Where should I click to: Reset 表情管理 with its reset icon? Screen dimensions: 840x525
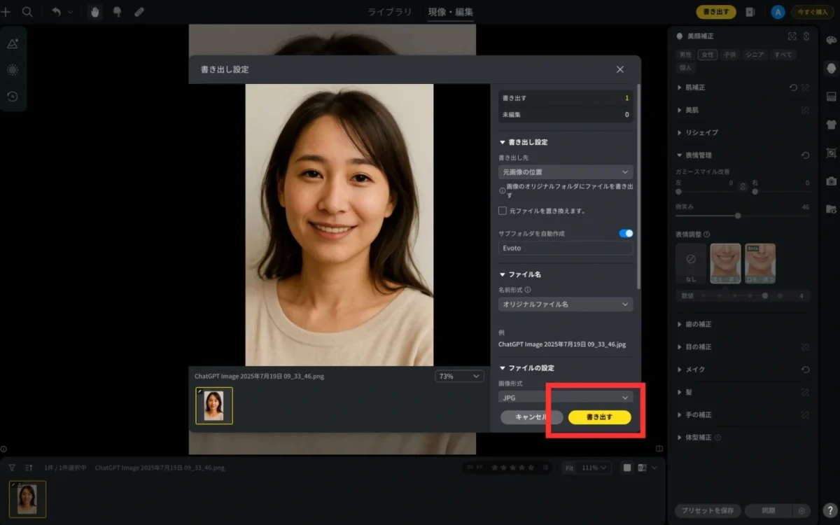[x=806, y=155]
